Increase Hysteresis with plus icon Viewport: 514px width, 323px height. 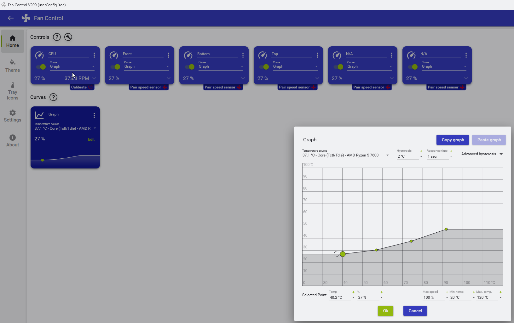click(421, 151)
